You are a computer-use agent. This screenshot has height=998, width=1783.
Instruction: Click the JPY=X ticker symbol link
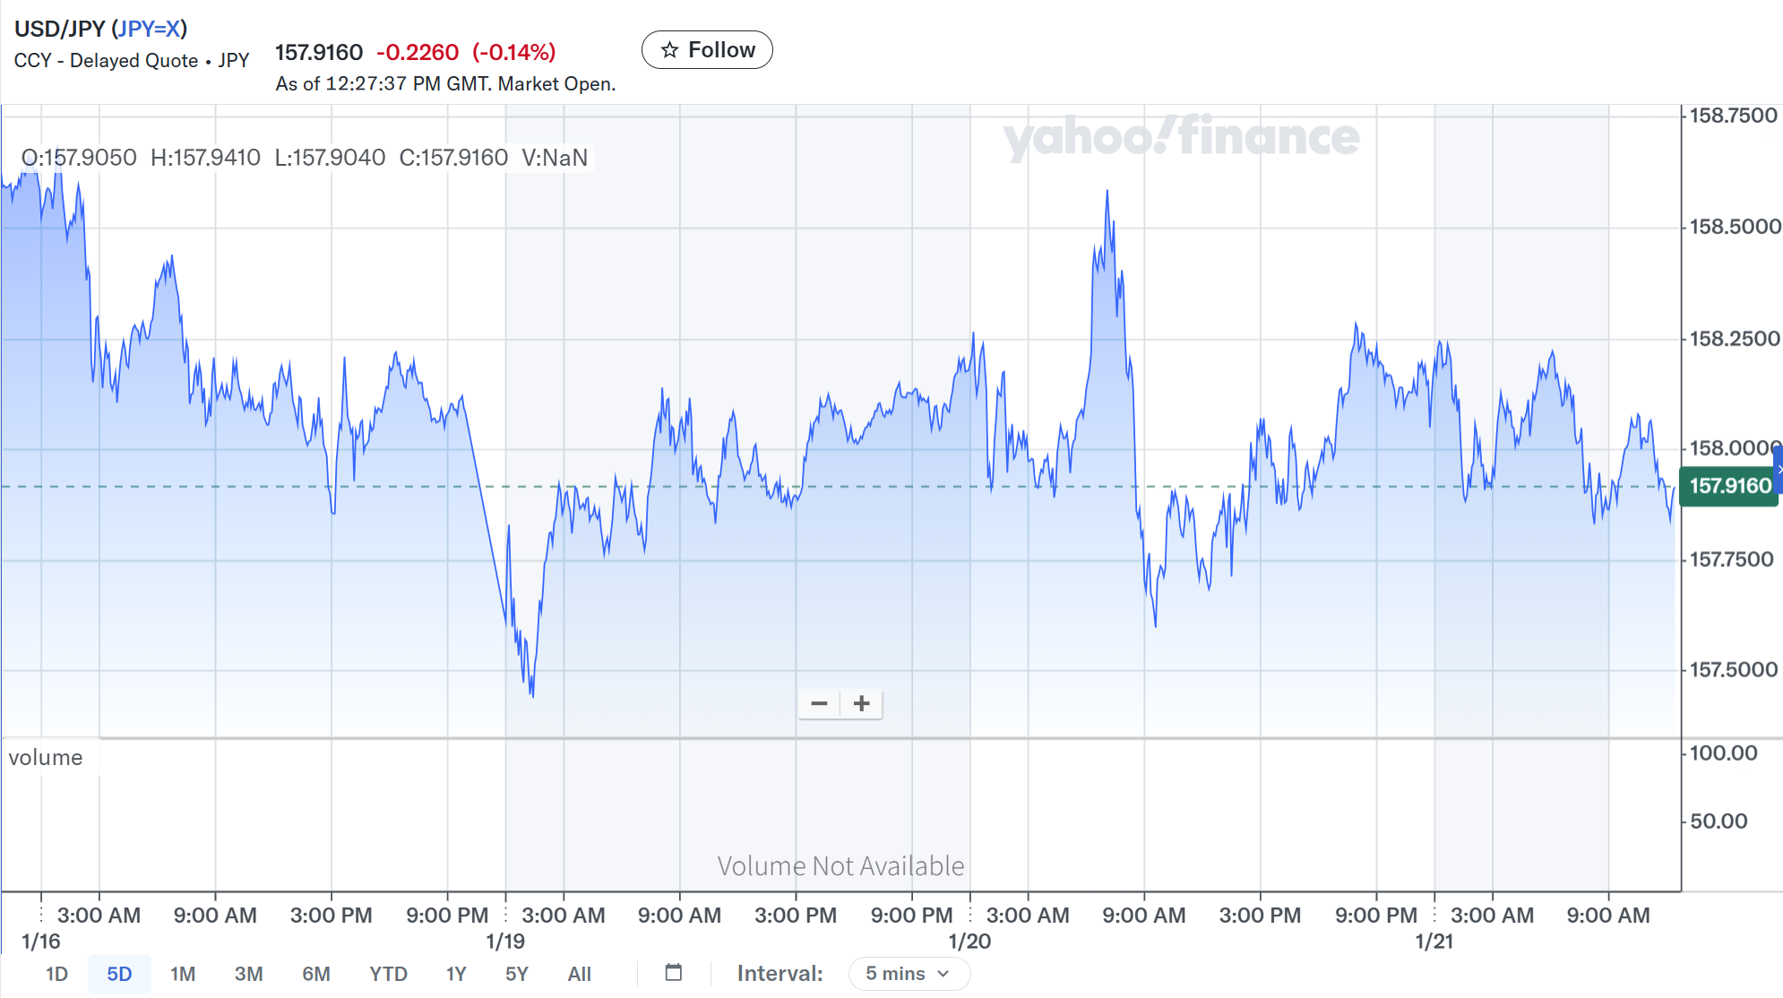pos(149,29)
